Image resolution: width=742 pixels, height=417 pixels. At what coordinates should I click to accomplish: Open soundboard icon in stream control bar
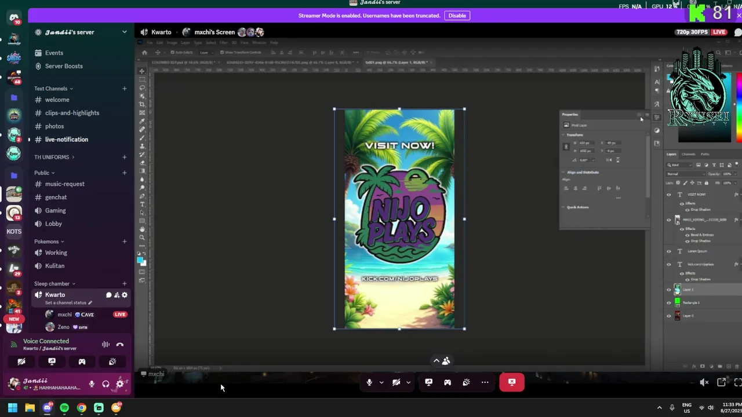(x=466, y=382)
